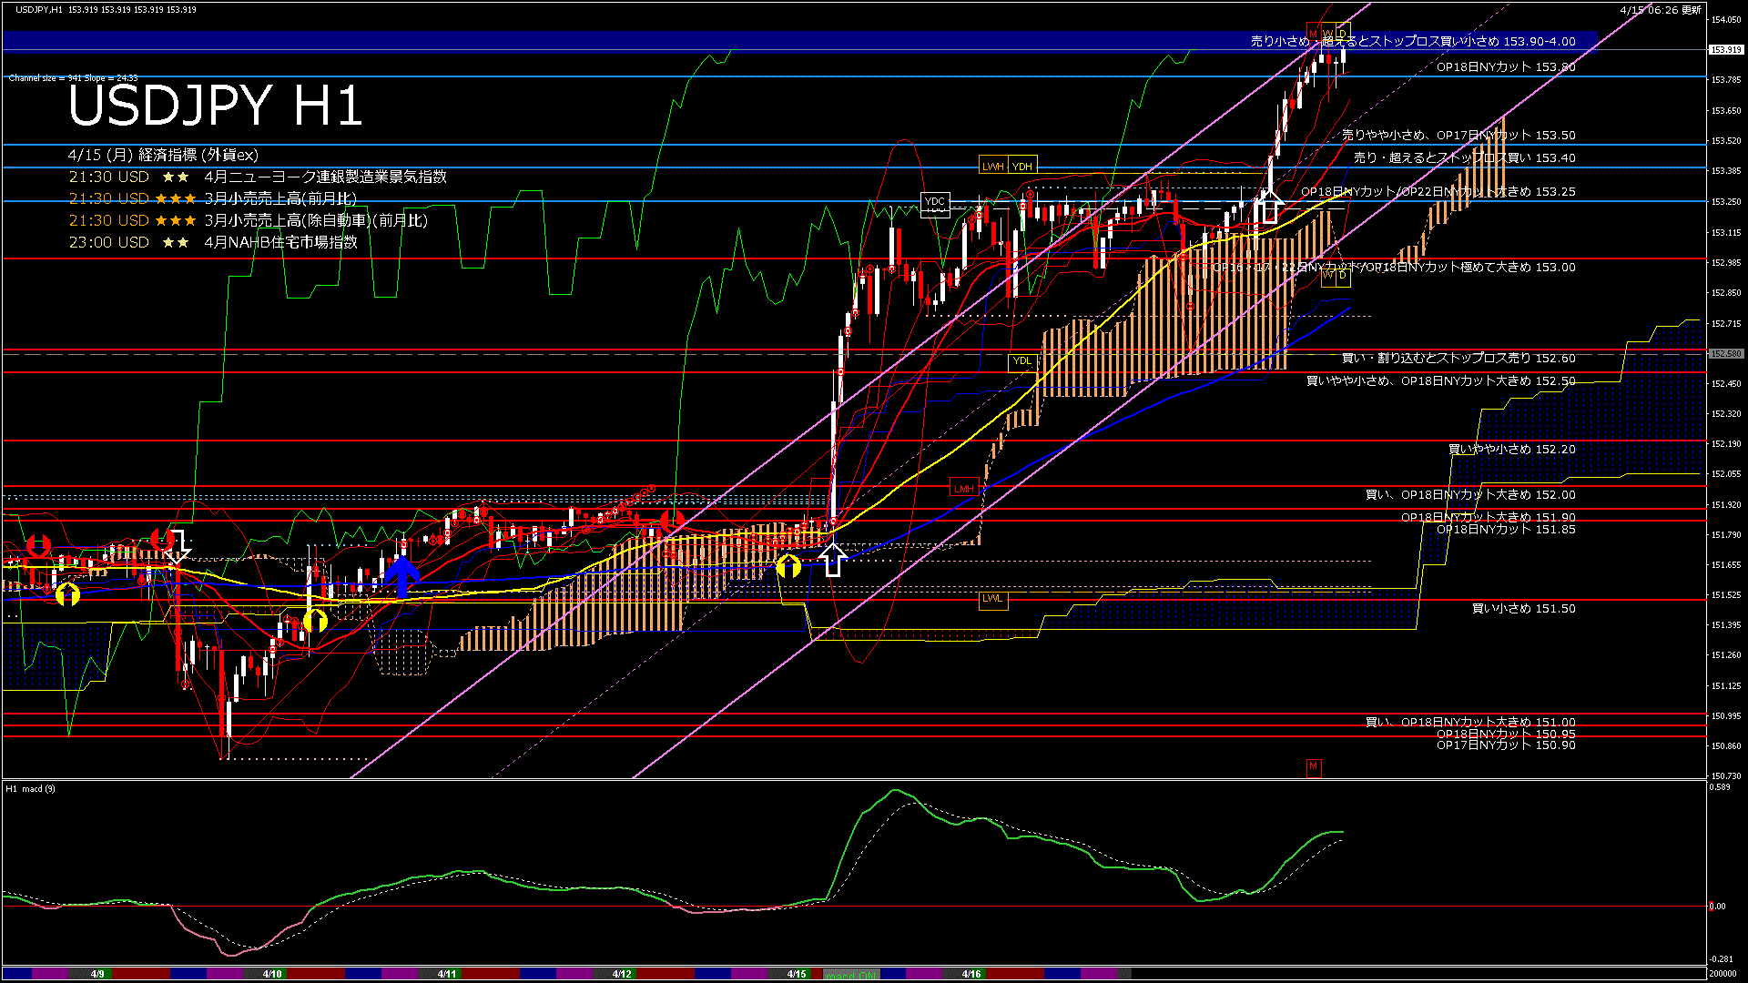Select the YDC level label box

(x=935, y=204)
